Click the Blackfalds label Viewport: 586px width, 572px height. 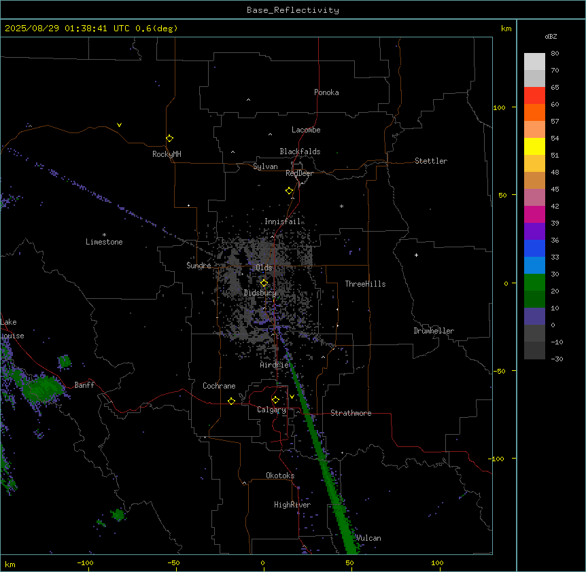[300, 151]
